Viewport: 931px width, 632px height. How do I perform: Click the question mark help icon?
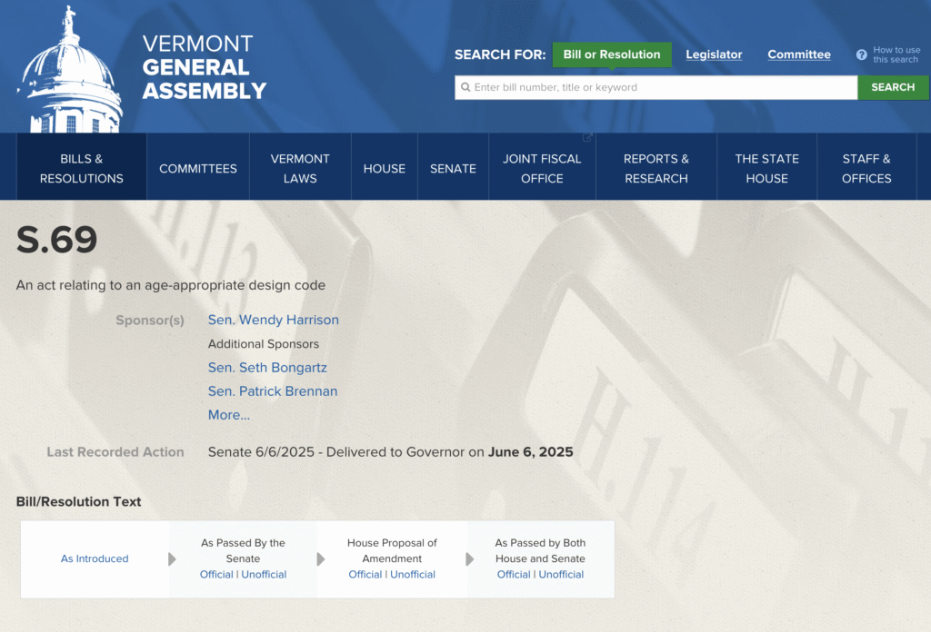coord(862,54)
